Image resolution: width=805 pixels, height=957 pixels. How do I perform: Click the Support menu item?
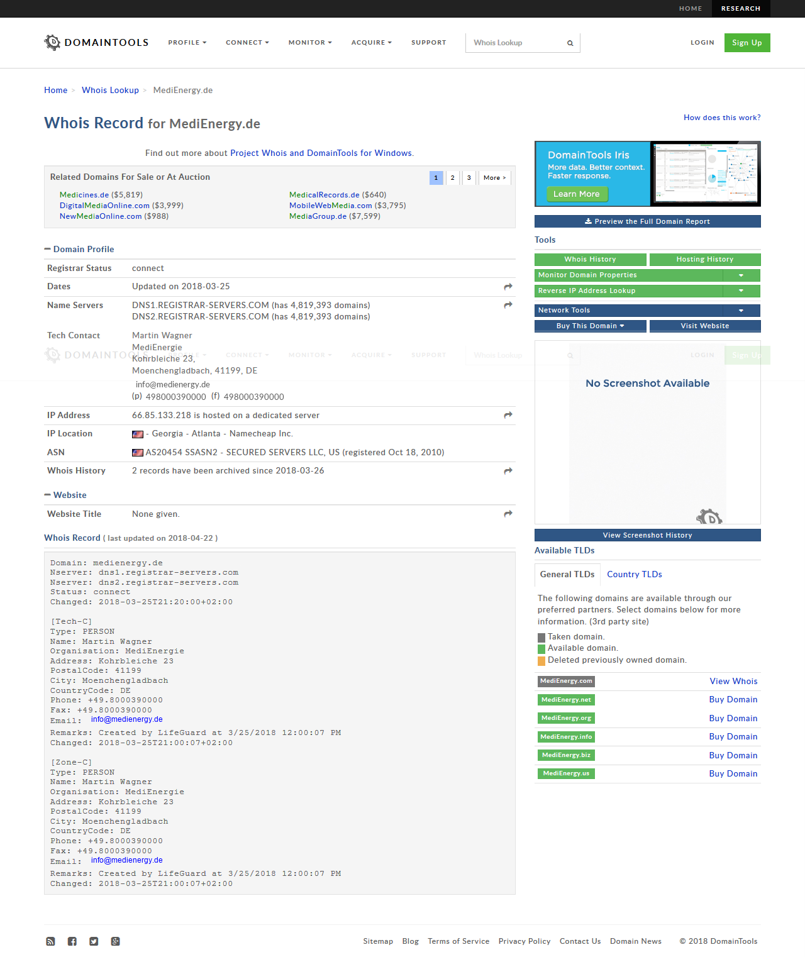(x=429, y=43)
